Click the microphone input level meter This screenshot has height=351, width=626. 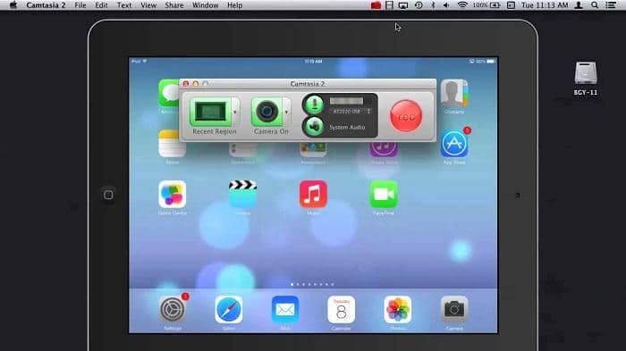tap(346, 101)
